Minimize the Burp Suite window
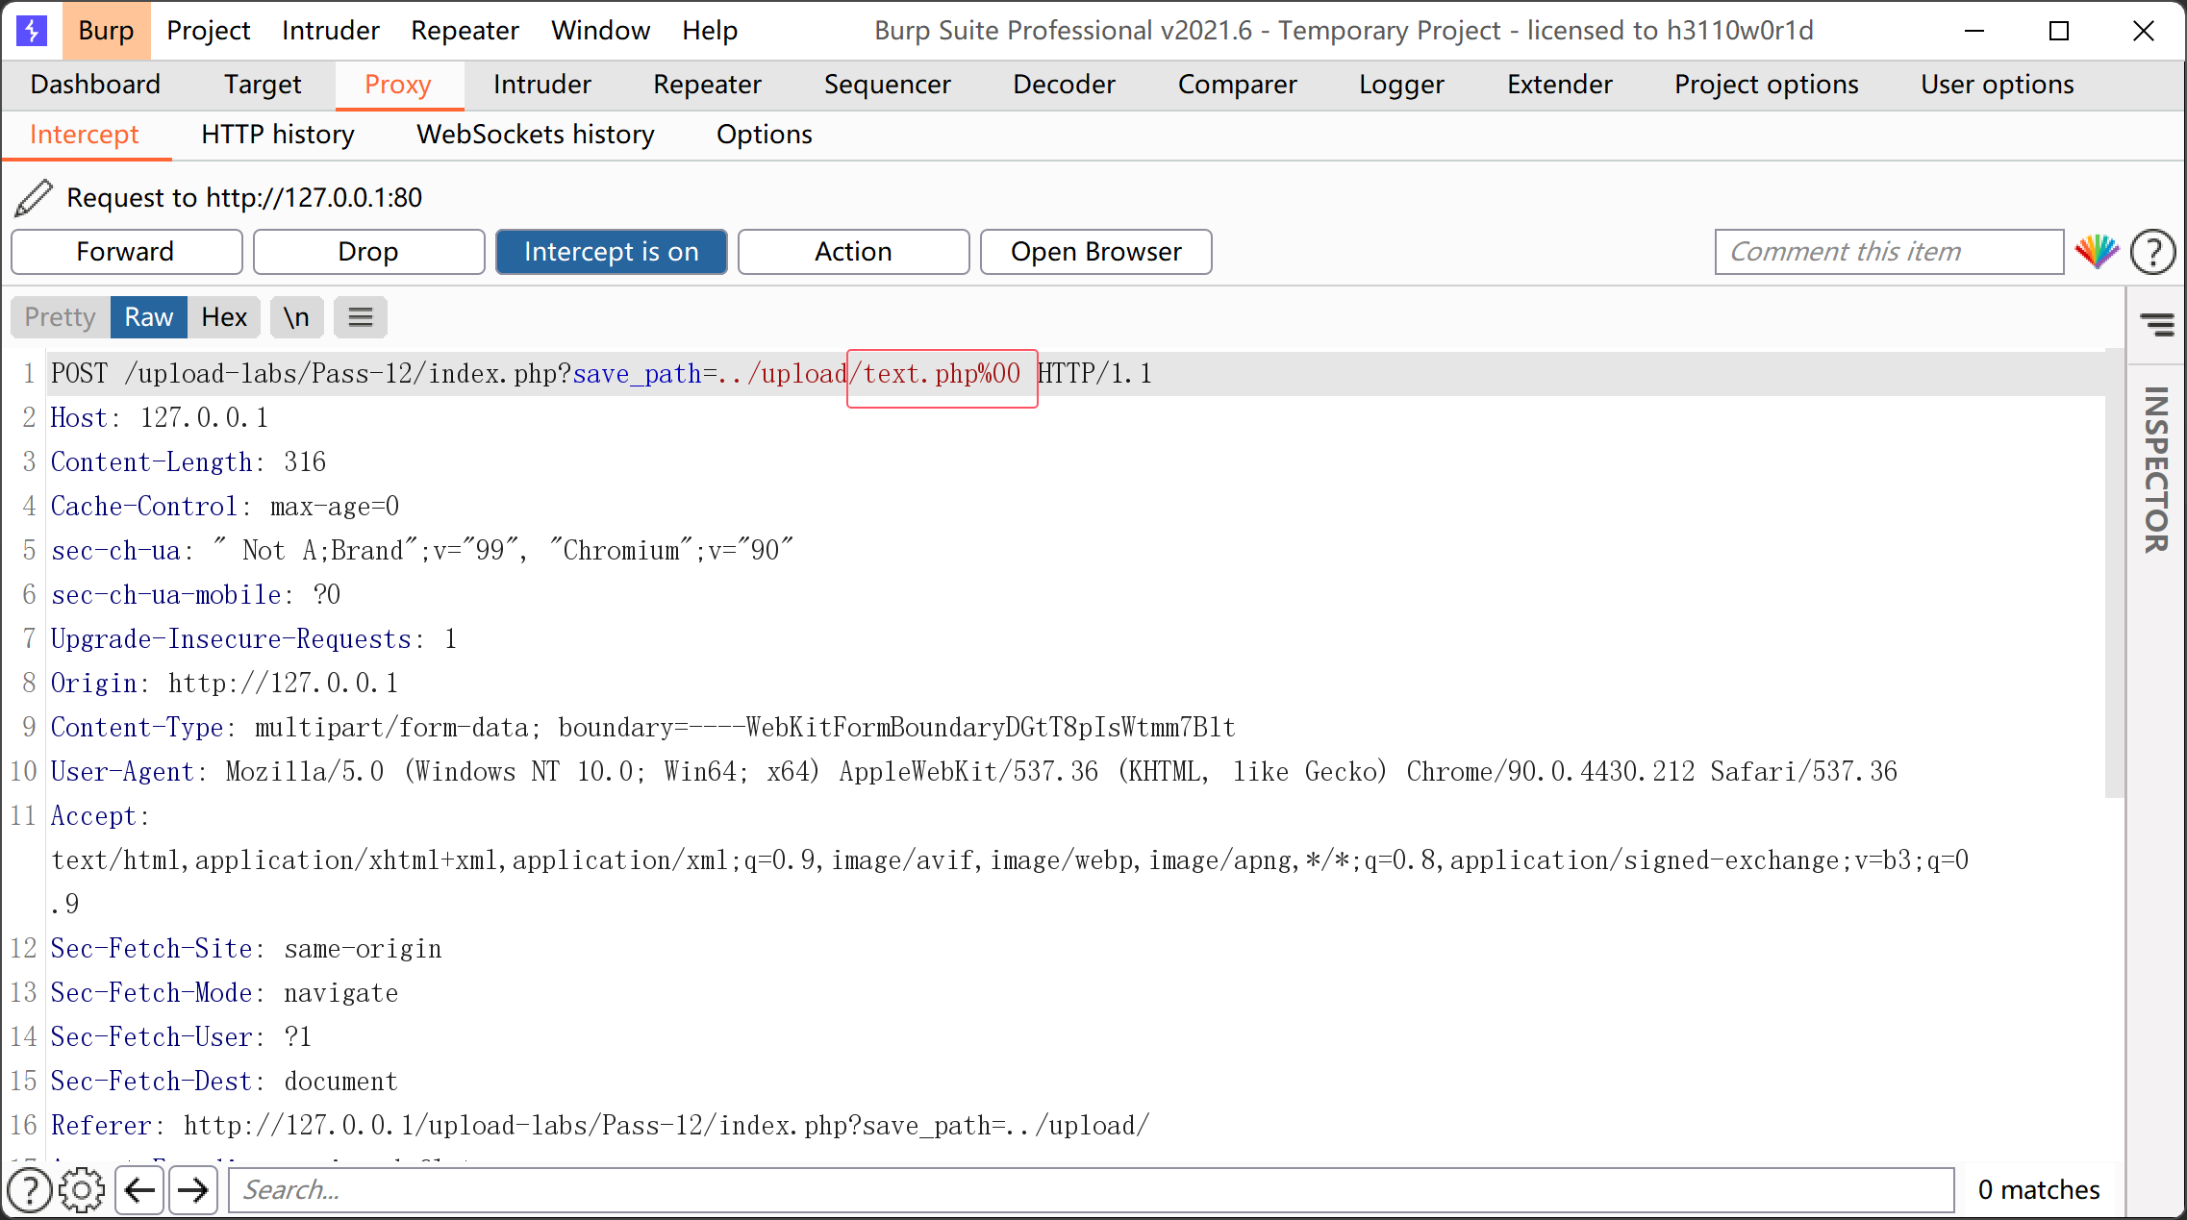 click(x=1974, y=31)
